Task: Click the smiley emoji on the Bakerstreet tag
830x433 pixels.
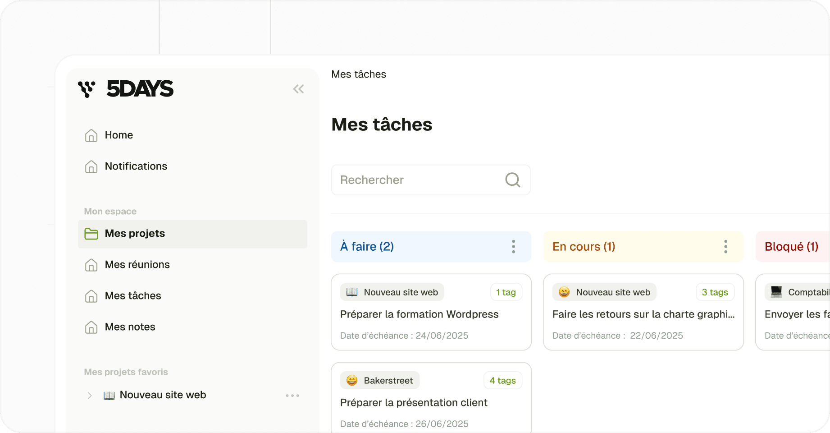Action: [x=352, y=381]
